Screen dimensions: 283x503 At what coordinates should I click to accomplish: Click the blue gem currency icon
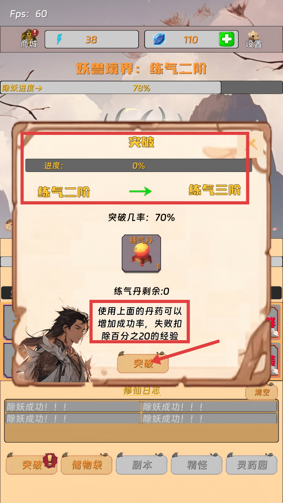[159, 40]
